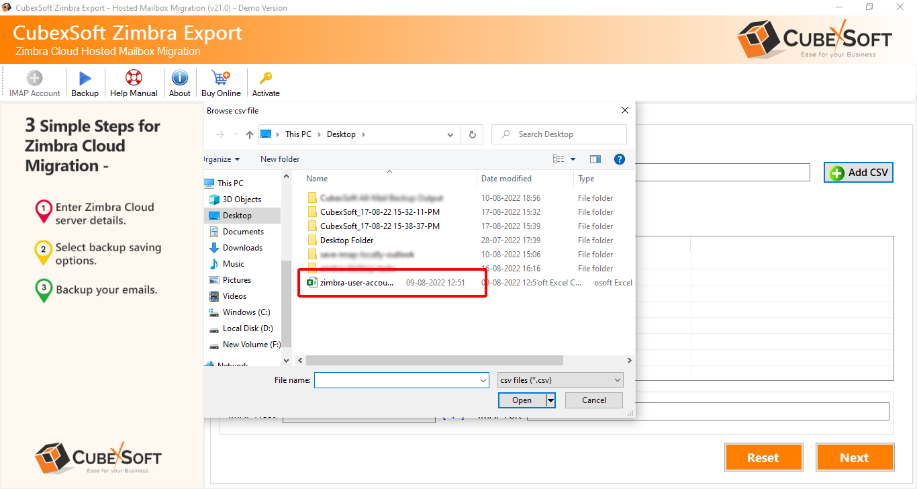Open Pictures in navigation pane

pos(237,280)
